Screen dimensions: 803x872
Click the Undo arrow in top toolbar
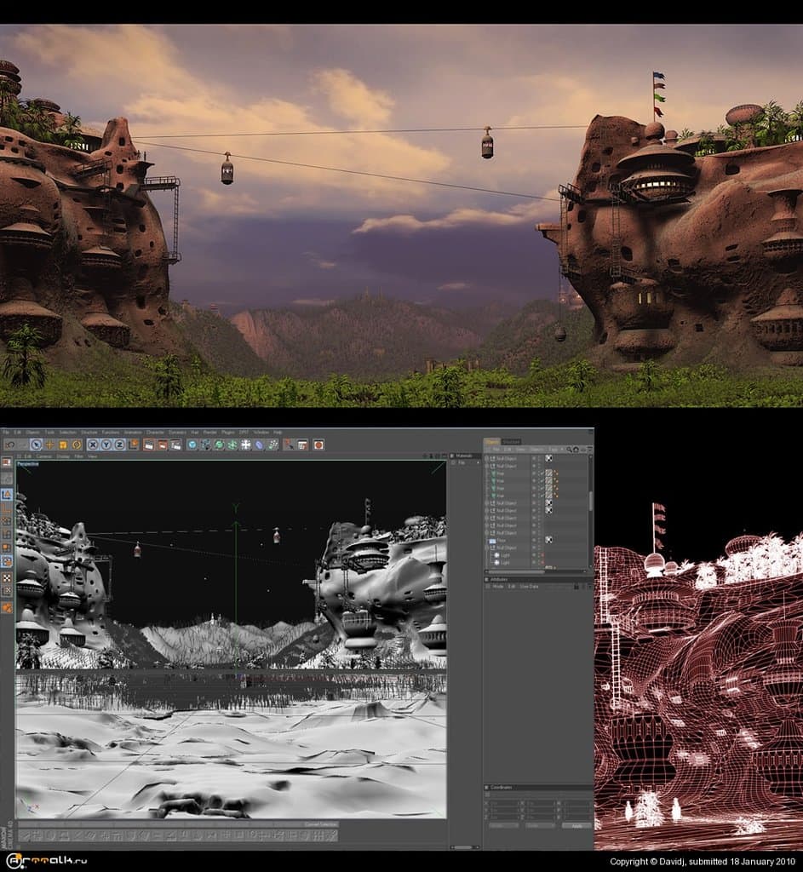pyautogui.click(x=9, y=445)
